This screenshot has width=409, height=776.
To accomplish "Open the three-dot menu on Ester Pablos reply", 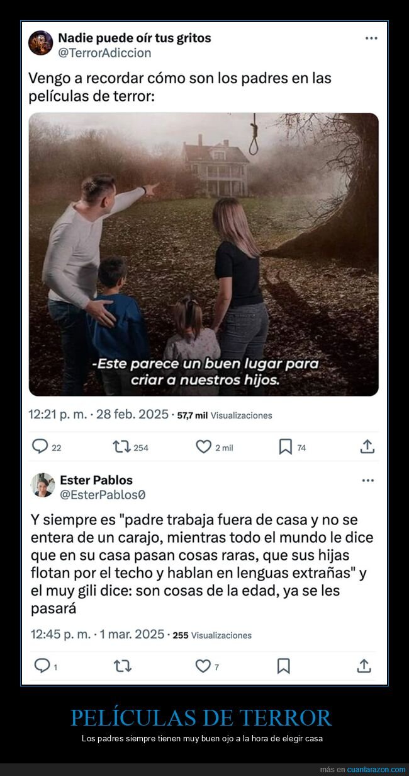I will point(368,480).
